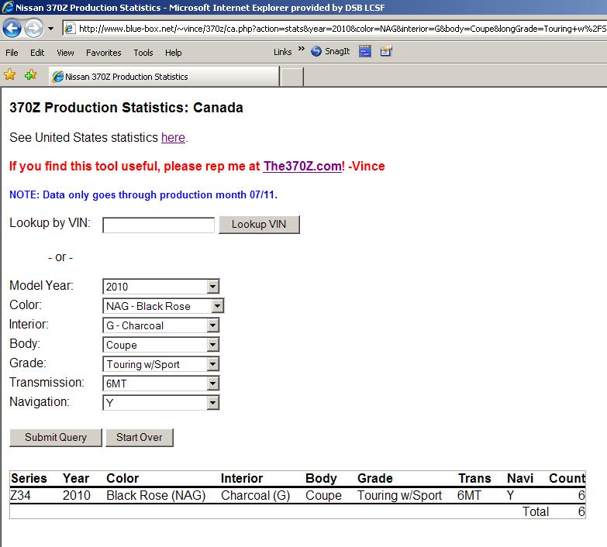Open the Favorites menu

103,53
